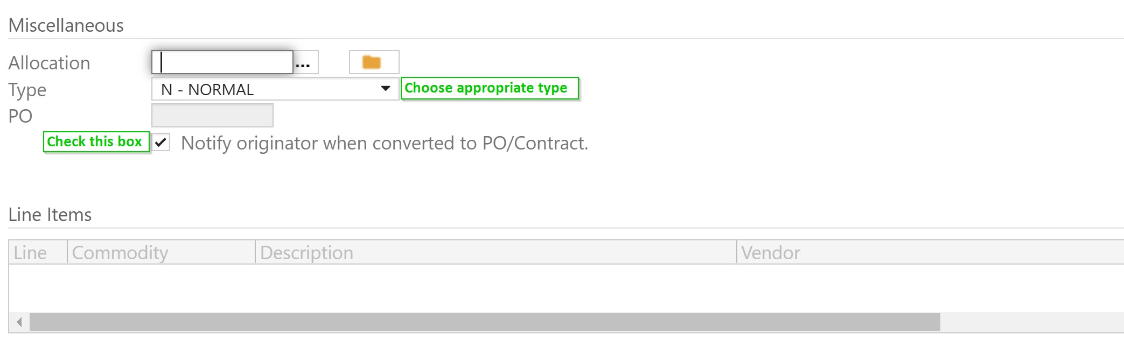
Task: Open the Allocation folder icon button
Action: tap(374, 62)
